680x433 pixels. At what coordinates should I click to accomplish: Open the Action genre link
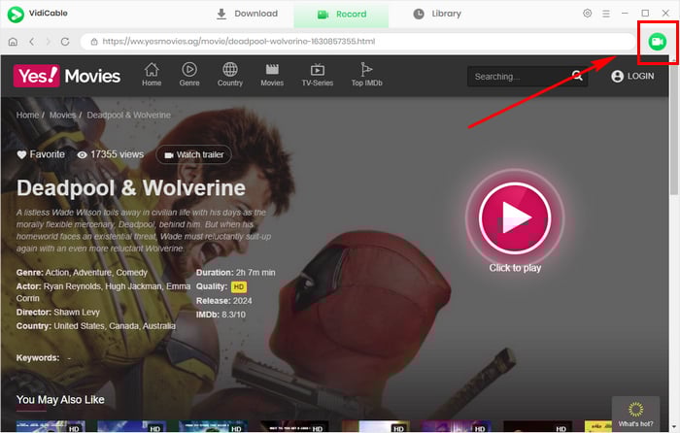click(56, 273)
